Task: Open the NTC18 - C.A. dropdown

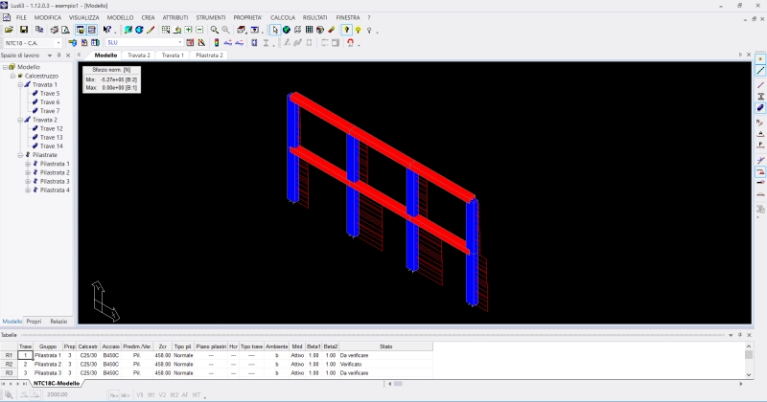Action: [59, 43]
